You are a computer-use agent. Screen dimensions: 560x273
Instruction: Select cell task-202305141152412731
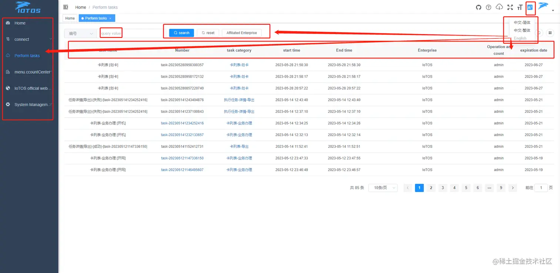point(182,147)
